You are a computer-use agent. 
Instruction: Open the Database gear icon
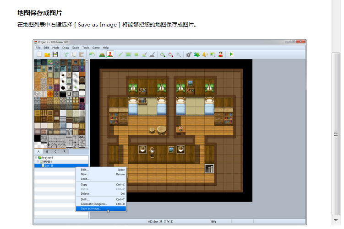point(189,54)
